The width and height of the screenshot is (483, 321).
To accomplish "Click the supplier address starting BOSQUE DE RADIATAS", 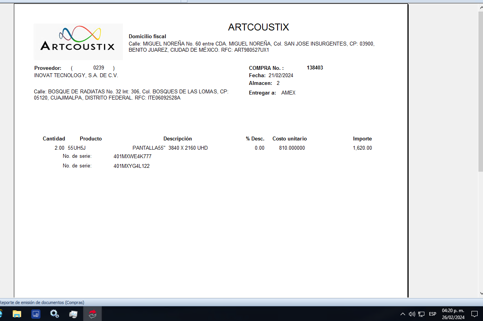I will click(131, 95).
